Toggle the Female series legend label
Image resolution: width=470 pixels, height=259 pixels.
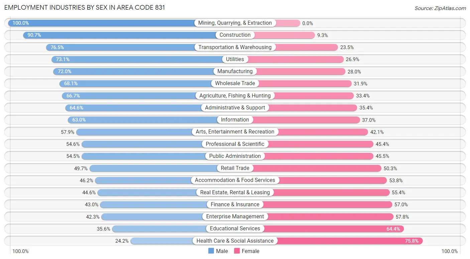click(x=250, y=251)
